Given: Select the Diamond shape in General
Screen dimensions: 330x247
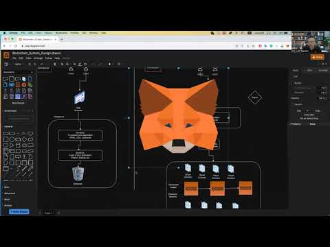Looking at the screenshot, I should pyautogui.click(x=24, y=139).
